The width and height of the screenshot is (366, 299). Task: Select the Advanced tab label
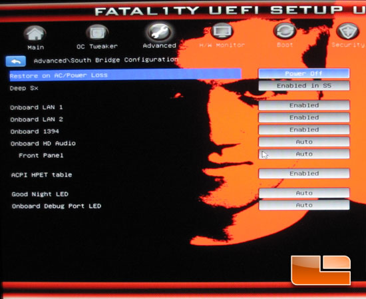pyautogui.click(x=160, y=45)
